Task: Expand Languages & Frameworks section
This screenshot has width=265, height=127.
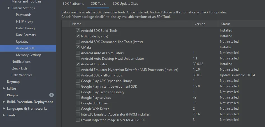Action: tap(4, 109)
